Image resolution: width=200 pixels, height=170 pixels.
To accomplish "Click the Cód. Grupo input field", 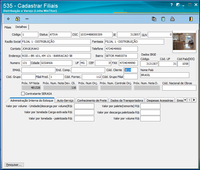I will click(28, 77).
